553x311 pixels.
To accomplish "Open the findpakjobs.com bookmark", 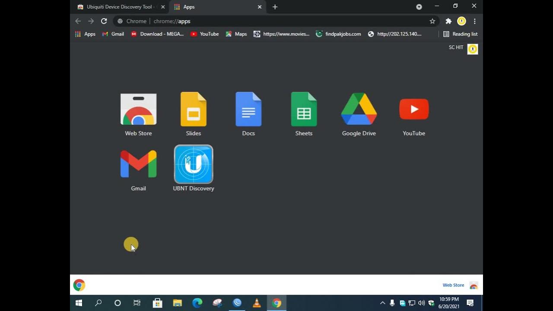I will click(338, 34).
